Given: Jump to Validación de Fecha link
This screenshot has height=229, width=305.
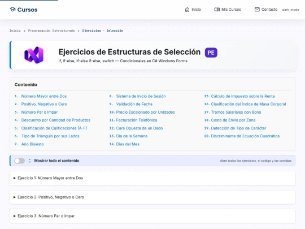Looking at the screenshot, I should click(134, 104).
